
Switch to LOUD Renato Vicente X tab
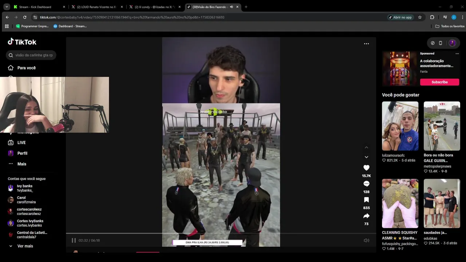pos(96,7)
